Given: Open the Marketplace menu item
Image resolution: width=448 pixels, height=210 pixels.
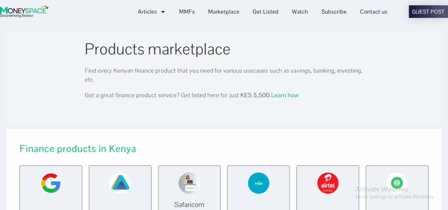Looking at the screenshot, I should 224,12.
